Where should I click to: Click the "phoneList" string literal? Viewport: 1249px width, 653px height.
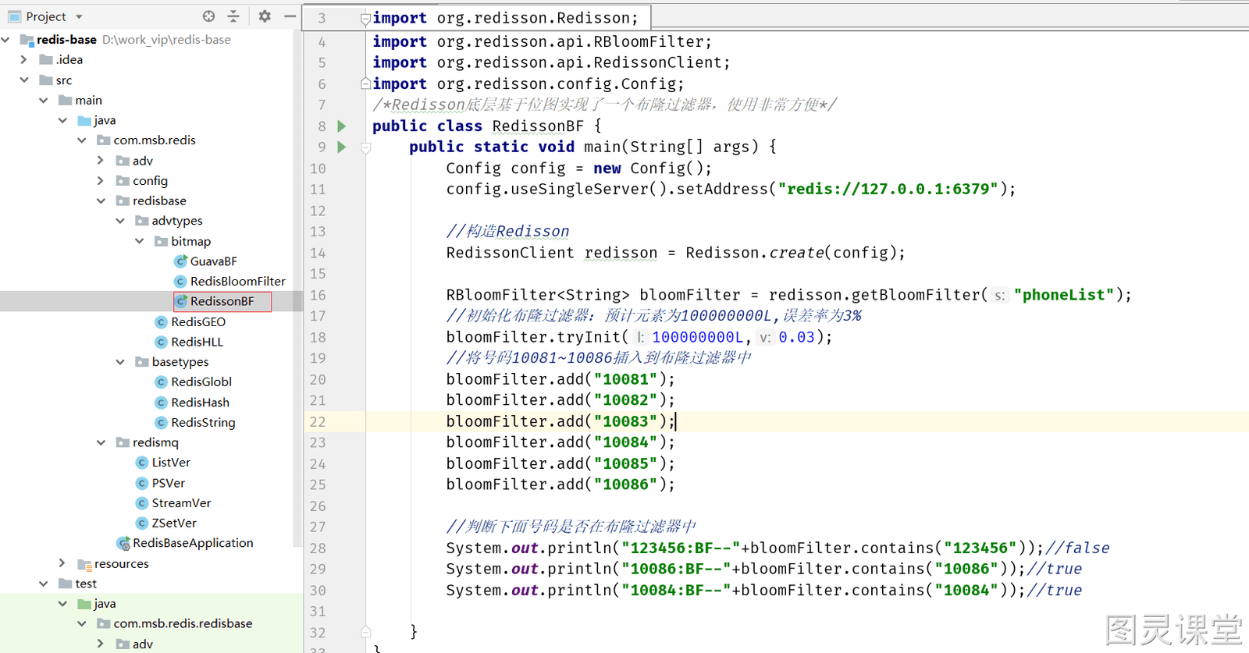(1064, 295)
